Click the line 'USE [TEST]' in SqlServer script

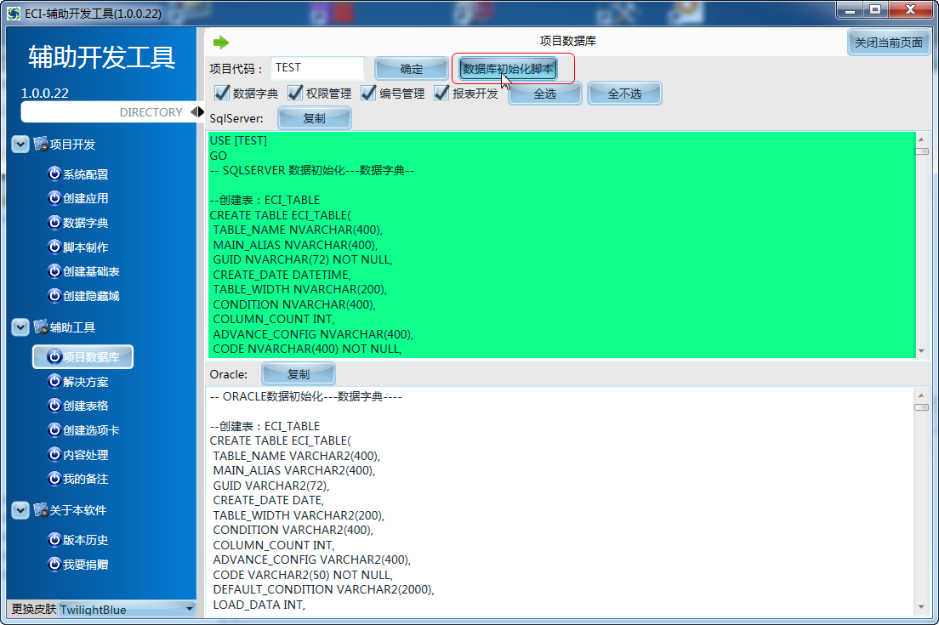(x=238, y=140)
